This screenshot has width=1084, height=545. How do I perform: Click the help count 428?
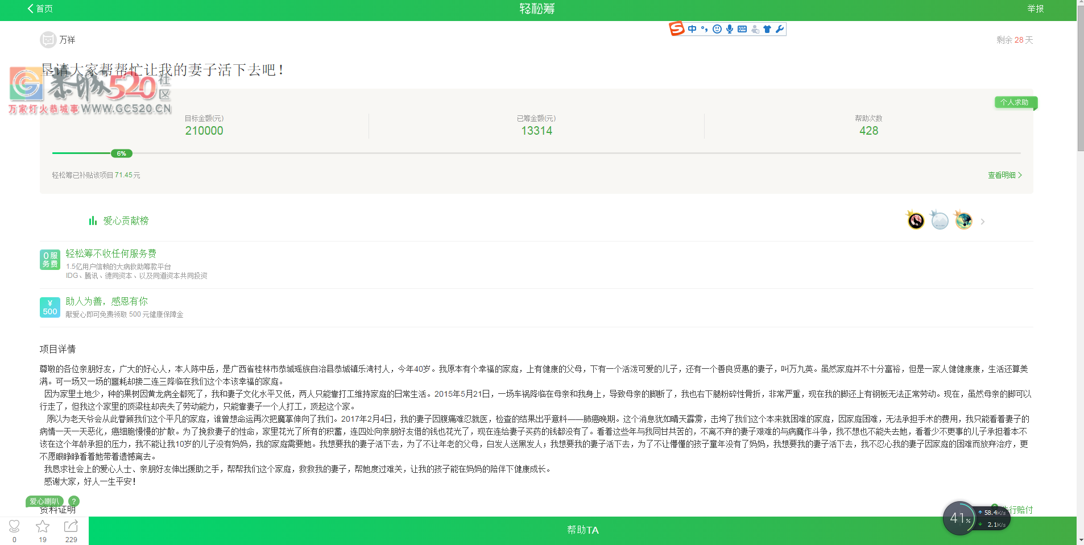pos(868,131)
